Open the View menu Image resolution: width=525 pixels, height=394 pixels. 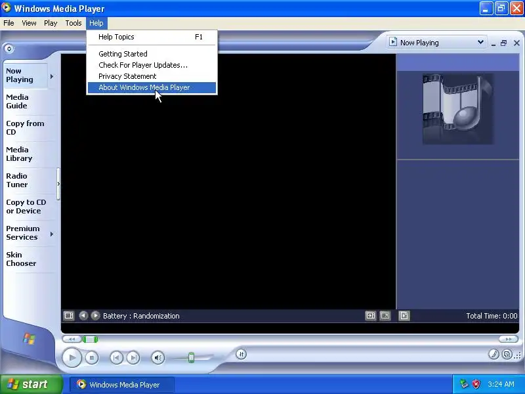click(29, 23)
